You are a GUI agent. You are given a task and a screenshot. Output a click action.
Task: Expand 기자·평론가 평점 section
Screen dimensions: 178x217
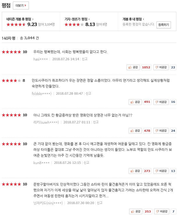point(77,19)
